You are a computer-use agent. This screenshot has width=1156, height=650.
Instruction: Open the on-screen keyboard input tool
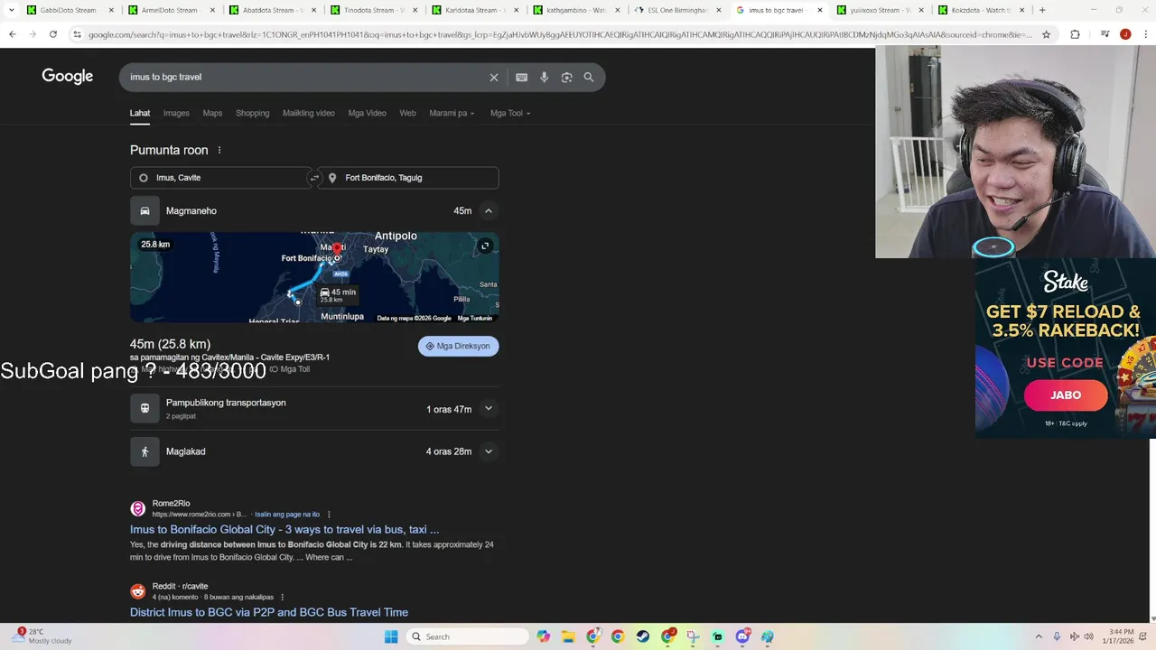click(x=521, y=78)
